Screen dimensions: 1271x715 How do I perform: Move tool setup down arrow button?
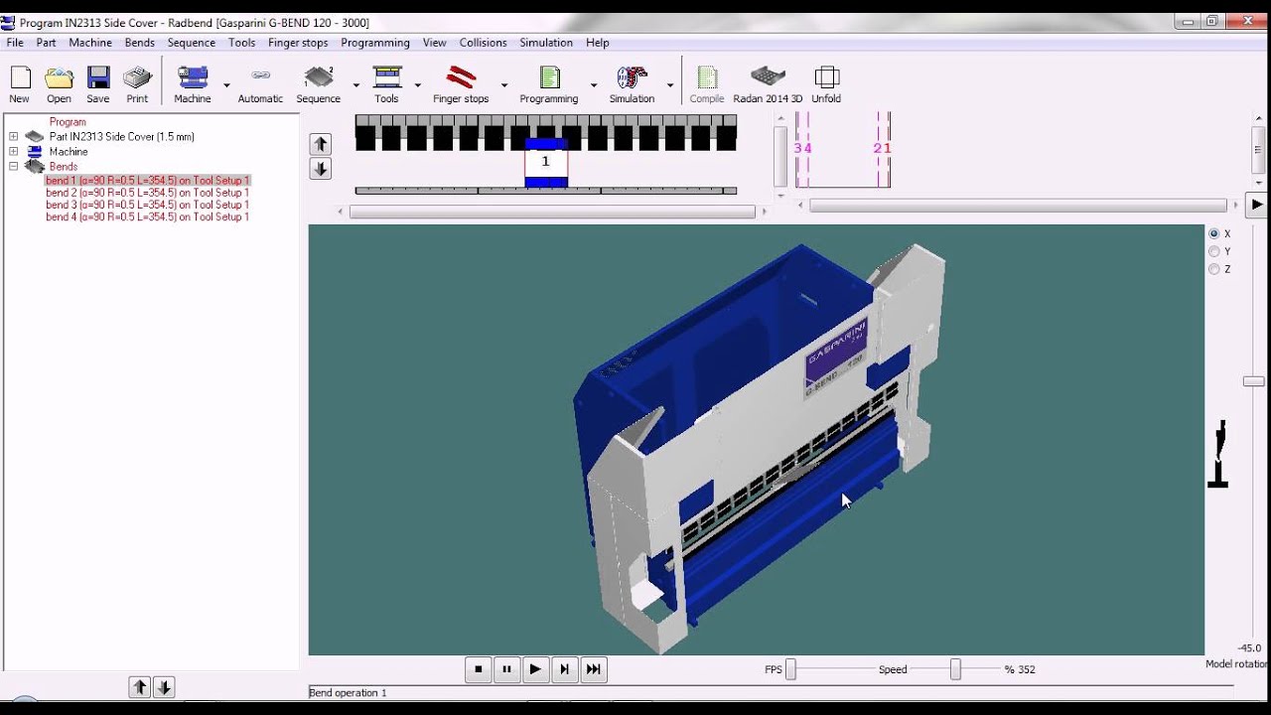tap(320, 169)
